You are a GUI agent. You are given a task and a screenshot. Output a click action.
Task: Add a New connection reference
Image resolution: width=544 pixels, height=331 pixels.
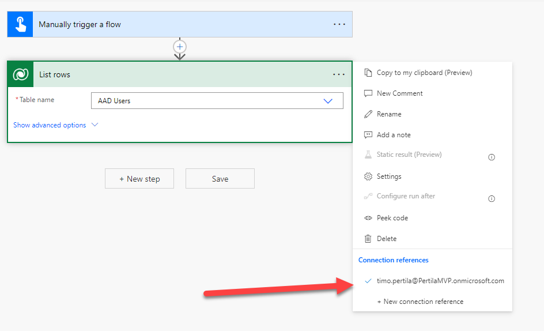[x=420, y=302]
